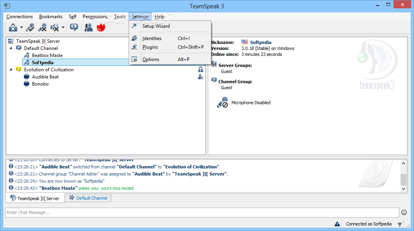Click the connection signal status icon
This screenshot has height=231, width=414.
pos(400,224)
